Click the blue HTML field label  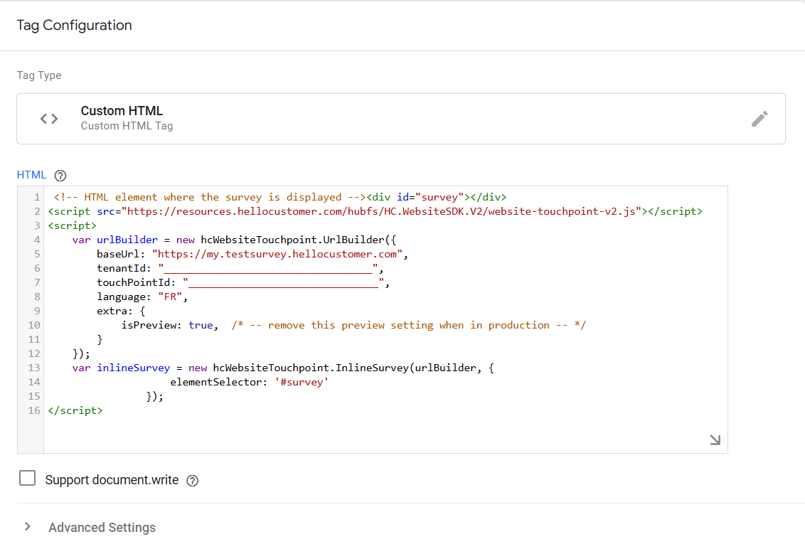(31, 175)
